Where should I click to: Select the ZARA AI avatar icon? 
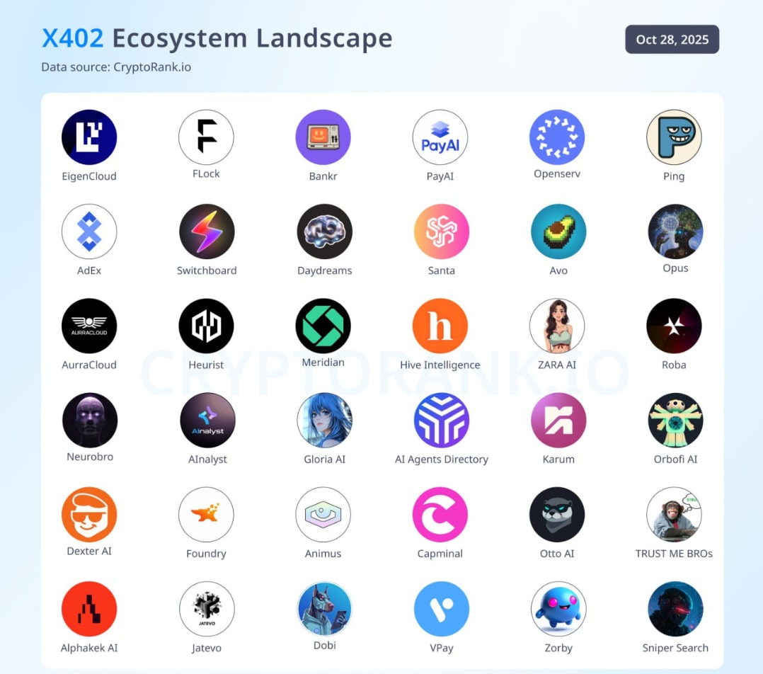click(x=557, y=326)
